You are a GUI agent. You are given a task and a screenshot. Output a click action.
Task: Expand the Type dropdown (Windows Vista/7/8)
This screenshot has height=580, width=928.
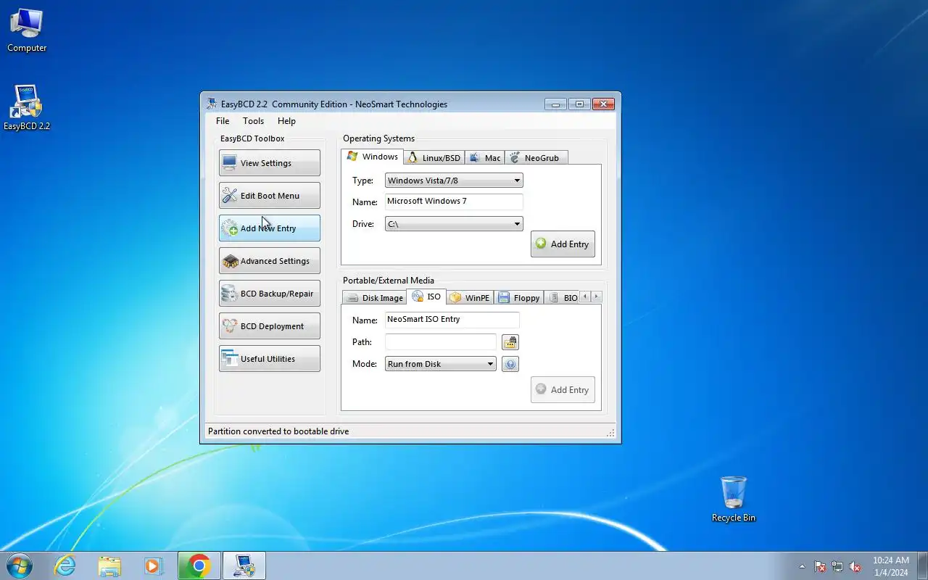pyautogui.click(x=454, y=180)
